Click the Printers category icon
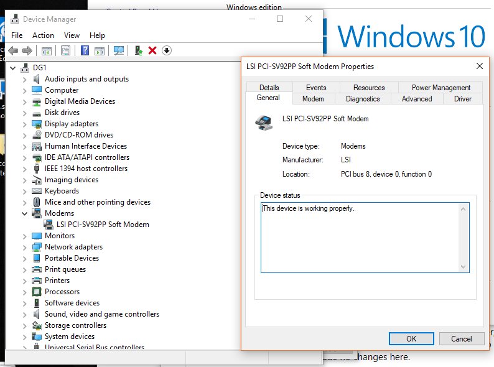 click(37, 281)
